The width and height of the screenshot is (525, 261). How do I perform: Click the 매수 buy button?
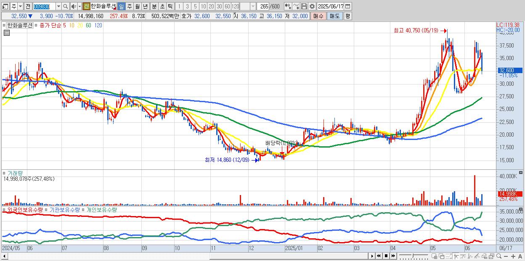[318, 16]
